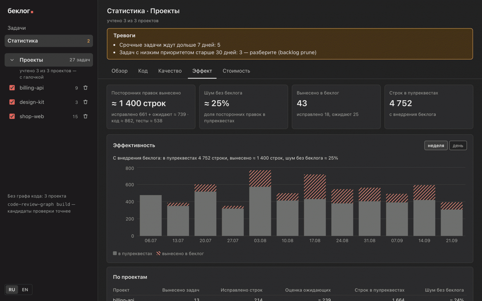Switch chart grouping to день
The image size is (482, 301).
click(458, 145)
